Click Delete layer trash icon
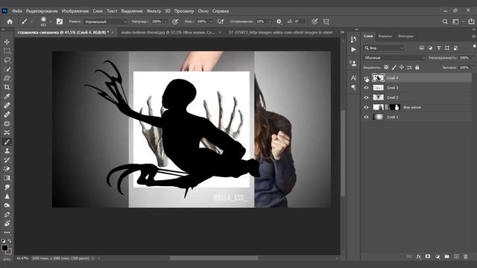Image resolution: width=477 pixels, height=268 pixels. [466, 257]
